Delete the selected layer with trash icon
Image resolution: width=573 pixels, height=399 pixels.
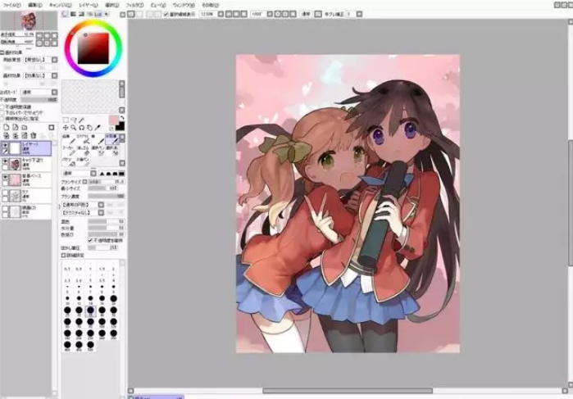coord(34,135)
